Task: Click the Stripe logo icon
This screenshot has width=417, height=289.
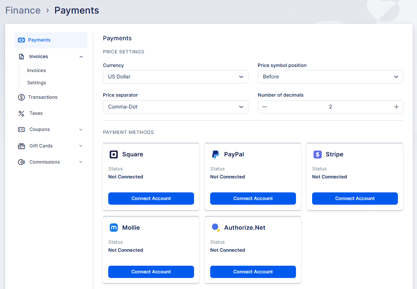Action: point(318,154)
